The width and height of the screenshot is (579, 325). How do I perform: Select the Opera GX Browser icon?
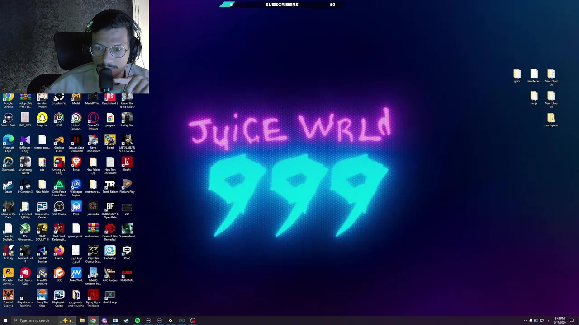[x=93, y=122]
